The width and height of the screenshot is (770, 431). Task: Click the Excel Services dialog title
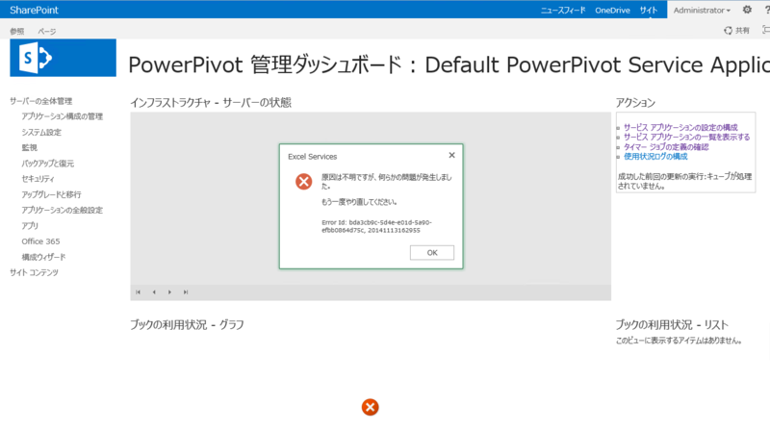coord(312,157)
